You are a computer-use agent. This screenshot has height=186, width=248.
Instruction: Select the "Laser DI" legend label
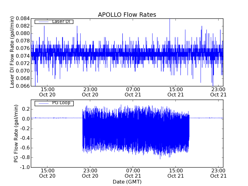(x=61, y=21)
